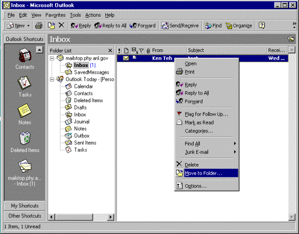The width and height of the screenshot is (299, 234).
Task: Open the Contacts shortcut in Outlook bar
Action: coord(25,58)
